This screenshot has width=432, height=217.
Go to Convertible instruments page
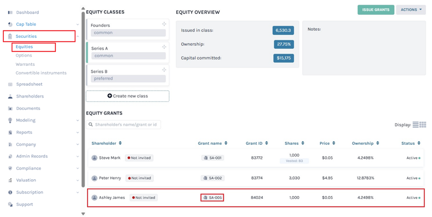(41, 73)
